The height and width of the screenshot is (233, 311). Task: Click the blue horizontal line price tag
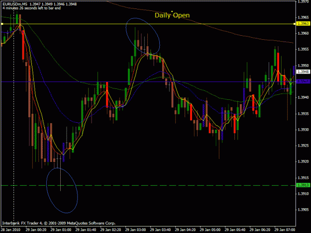303,81
